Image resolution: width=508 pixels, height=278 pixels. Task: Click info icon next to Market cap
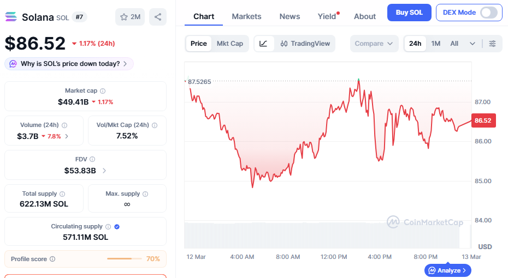point(103,91)
